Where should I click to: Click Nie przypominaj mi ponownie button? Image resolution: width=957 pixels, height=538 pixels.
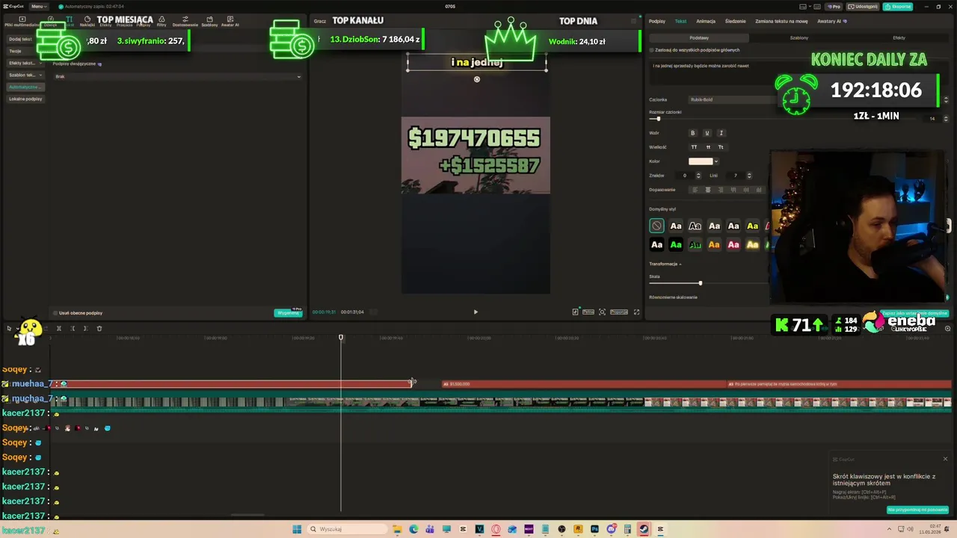917,510
